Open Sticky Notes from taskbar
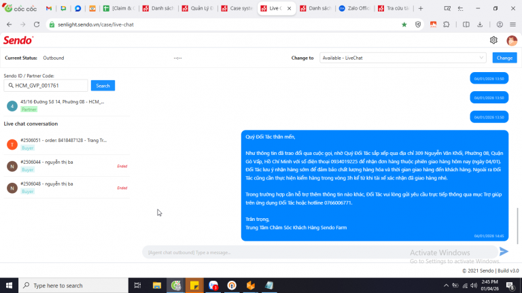This screenshot has height=293, width=522. click(194, 286)
